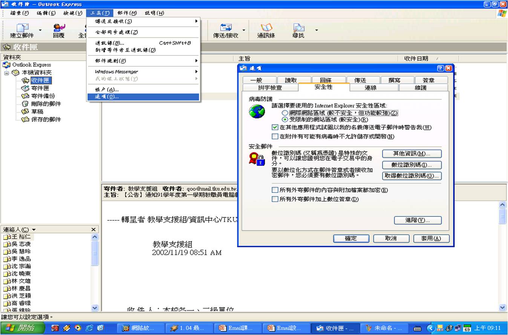Image resolution: width=508 pixels, height=335 pixels.
Task: Click contact 王 裕仁 in contacts list
Action: click(x=21, y=237)
